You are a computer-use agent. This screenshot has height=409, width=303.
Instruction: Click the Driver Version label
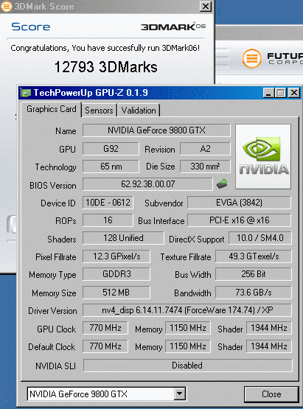click(x=52, y=311)
